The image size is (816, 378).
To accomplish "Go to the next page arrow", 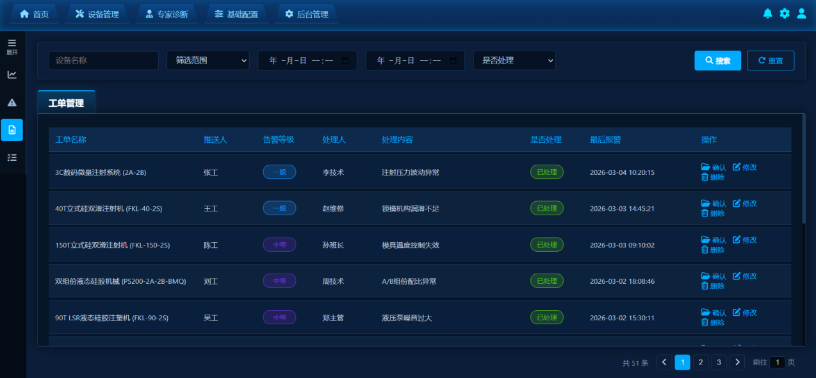I will (x=737, y=363).
